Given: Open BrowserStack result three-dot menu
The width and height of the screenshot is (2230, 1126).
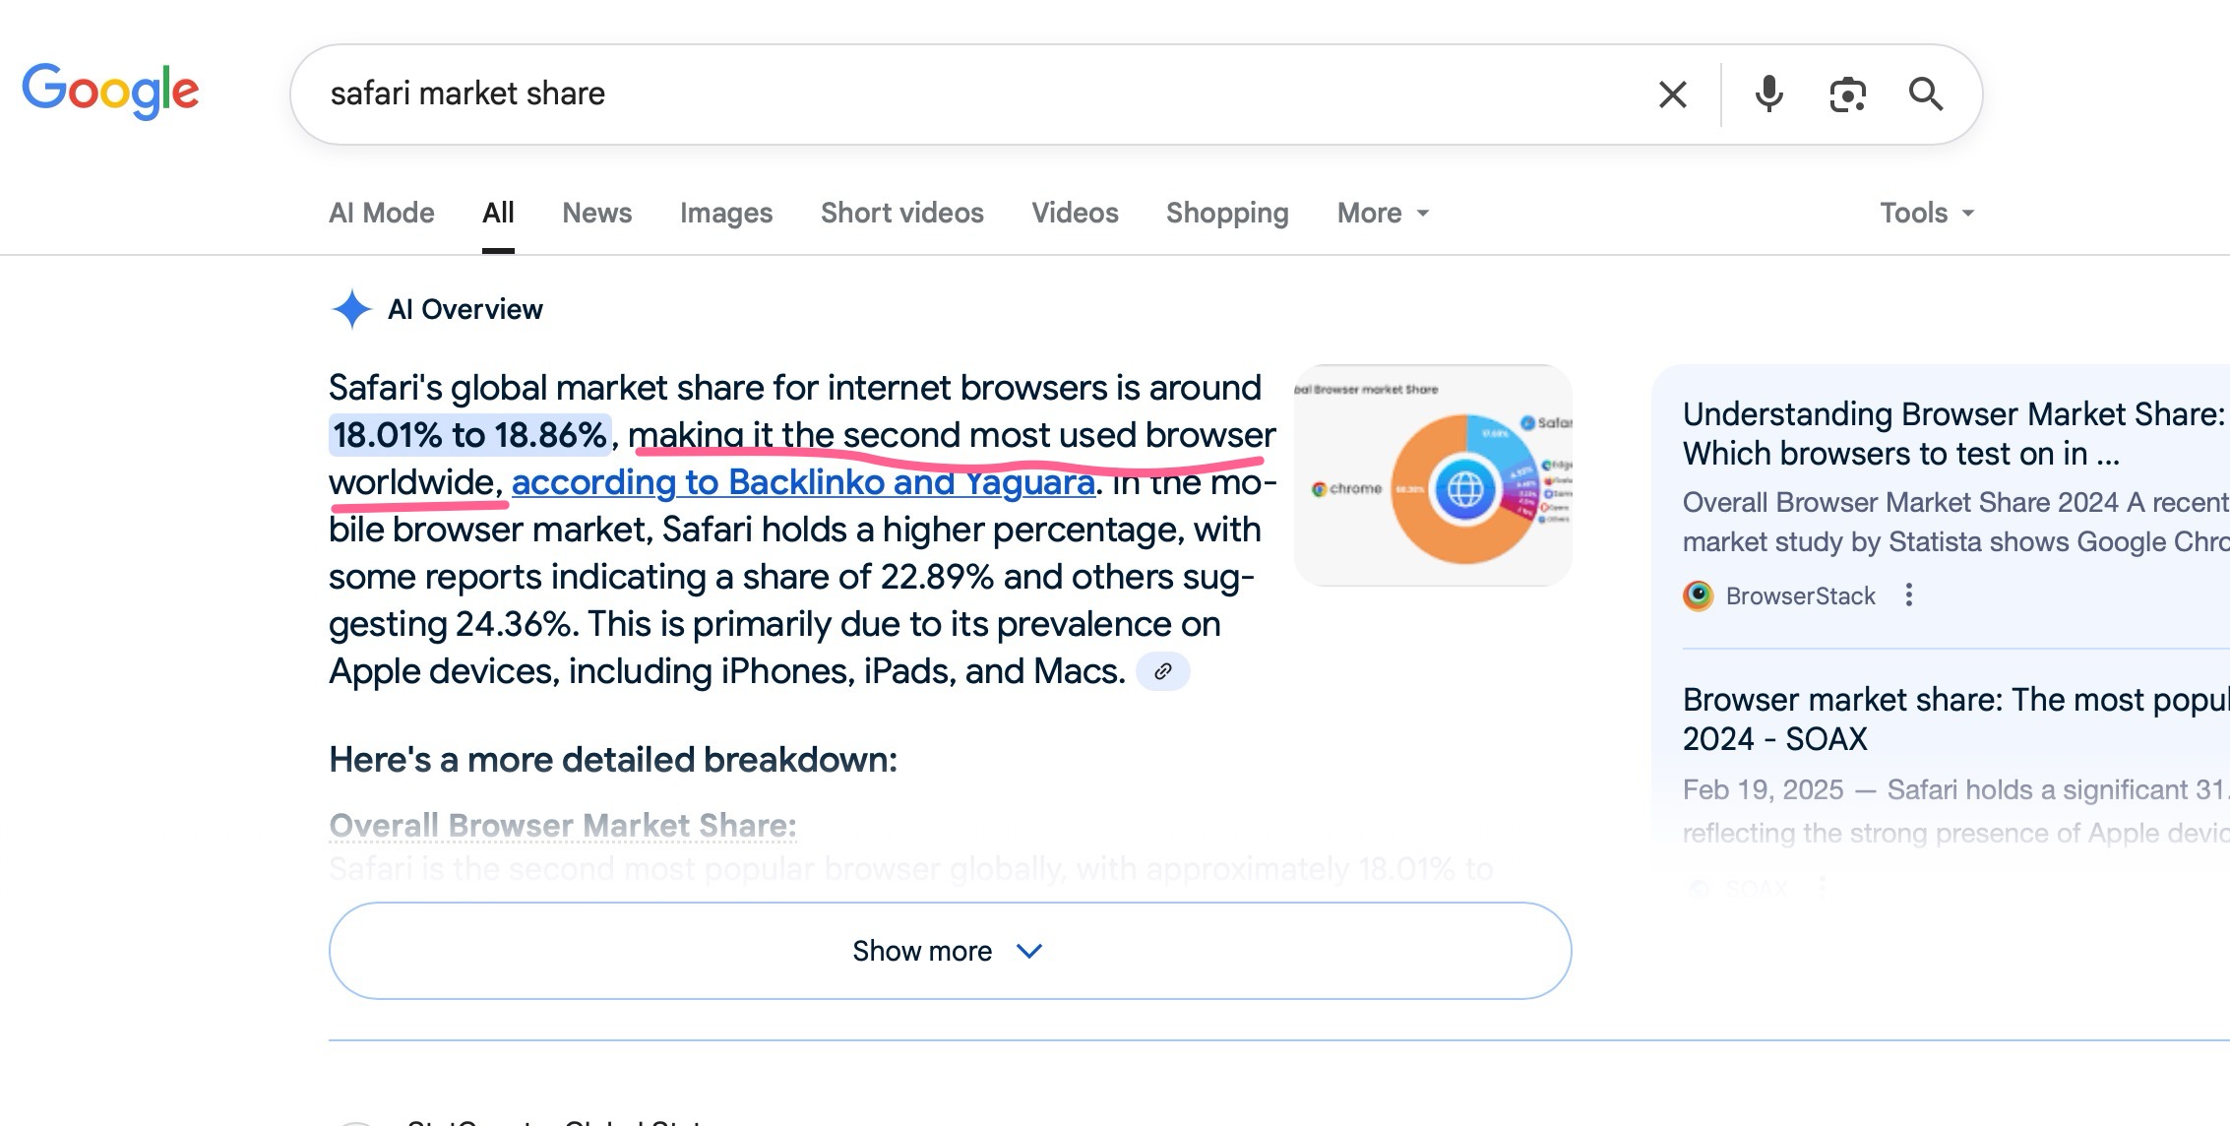Looking at the screenshot, I should (1908, 595).
